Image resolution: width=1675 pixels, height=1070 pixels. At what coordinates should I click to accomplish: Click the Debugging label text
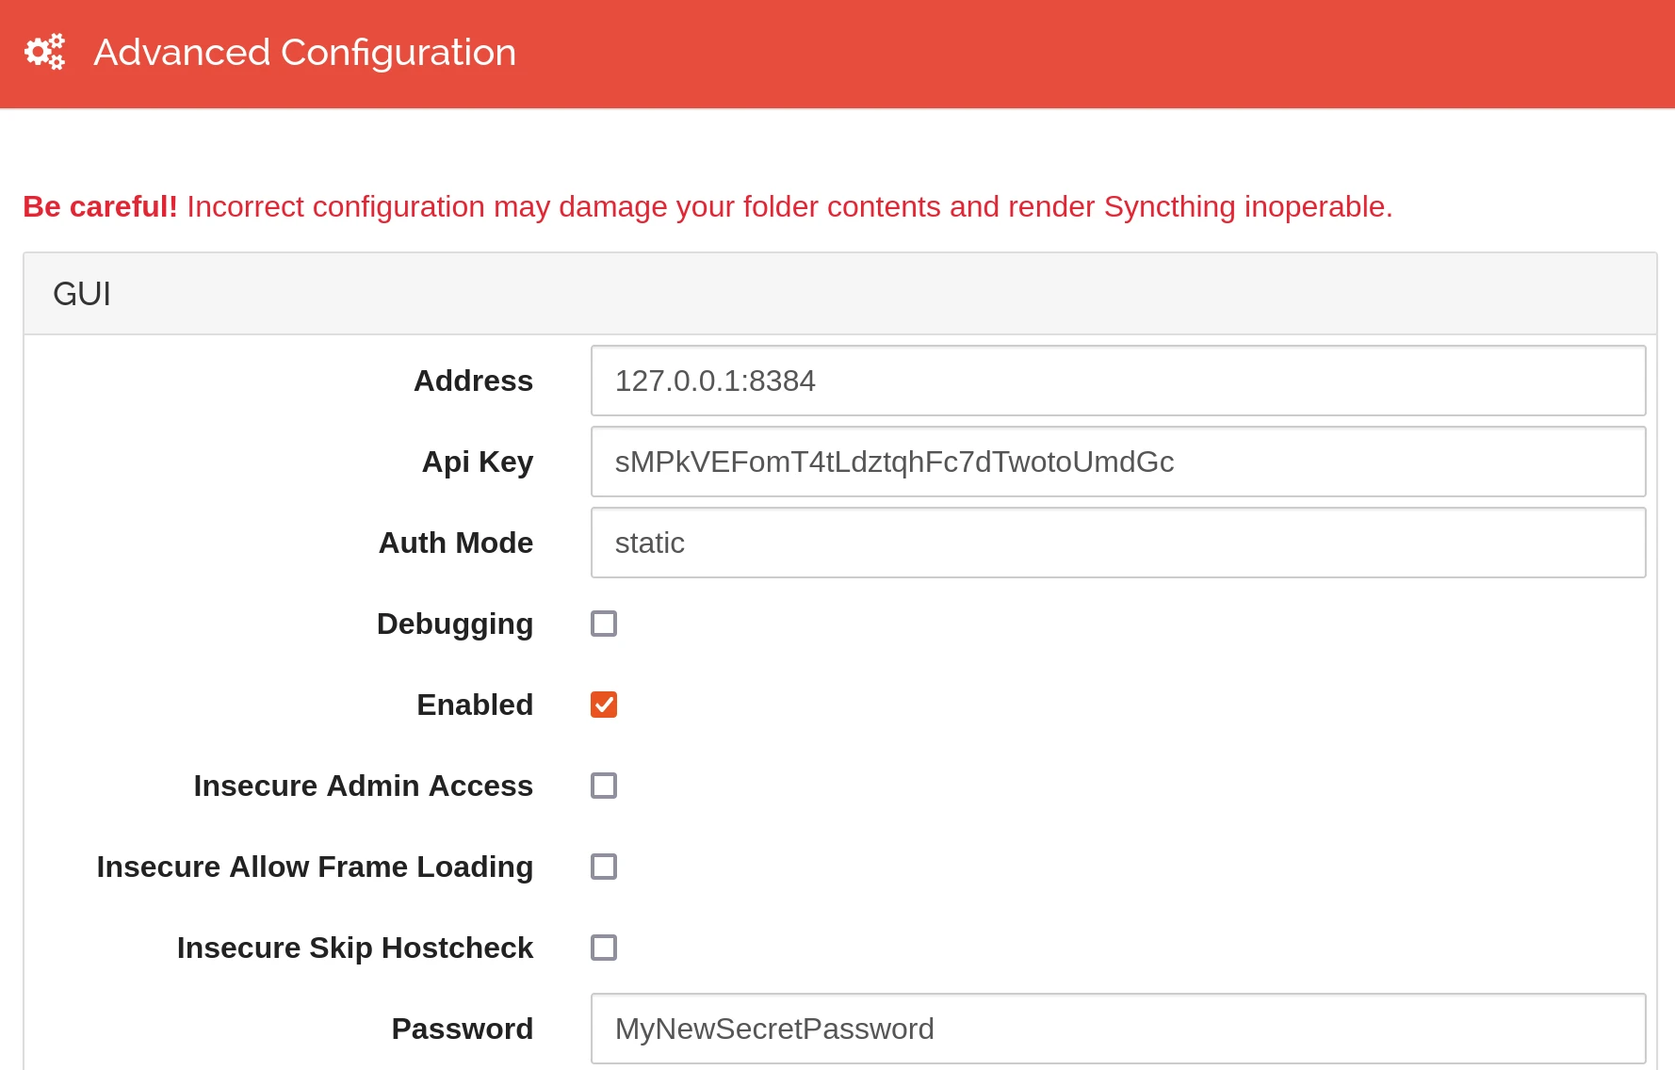454,624
